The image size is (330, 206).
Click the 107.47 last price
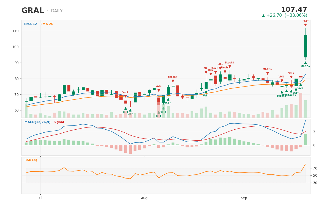click(294, 10)
